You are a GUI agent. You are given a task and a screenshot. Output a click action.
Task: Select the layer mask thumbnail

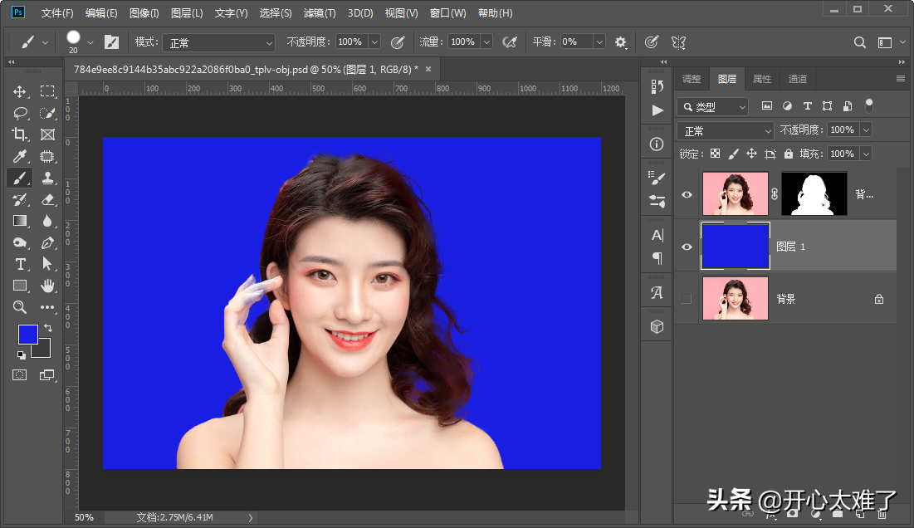click(x=814, y=194)
